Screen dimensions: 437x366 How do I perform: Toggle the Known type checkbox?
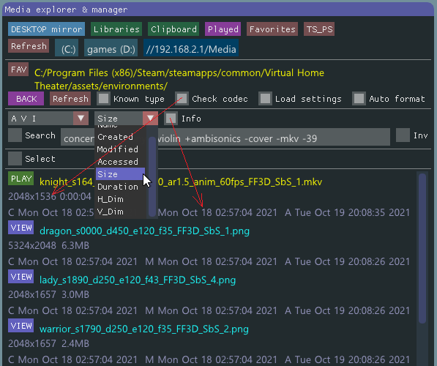click(104, 99)
